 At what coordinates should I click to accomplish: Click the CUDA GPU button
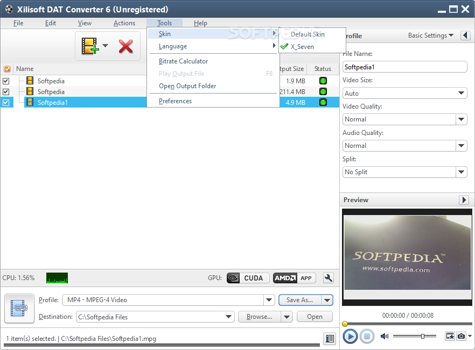tap(248, 278)
